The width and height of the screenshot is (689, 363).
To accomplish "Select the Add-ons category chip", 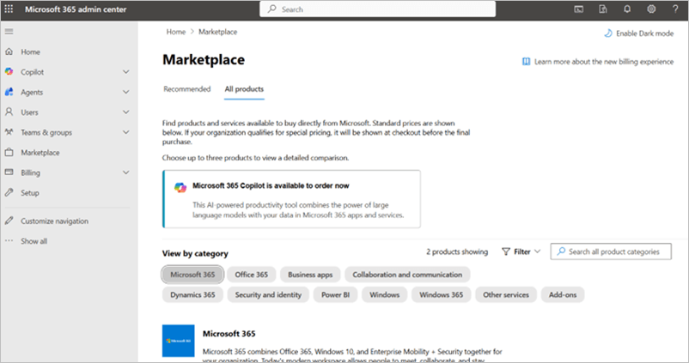I will (x=563, y=294).
